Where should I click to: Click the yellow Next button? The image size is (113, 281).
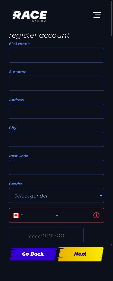coord(80,254)
